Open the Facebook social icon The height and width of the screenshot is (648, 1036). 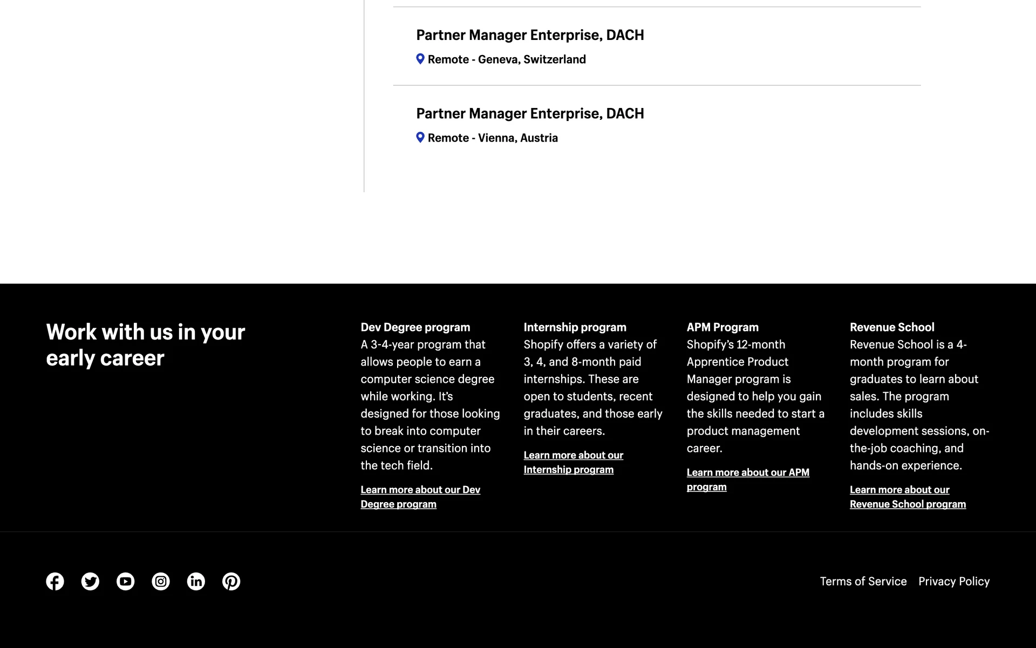coord(55,582)
